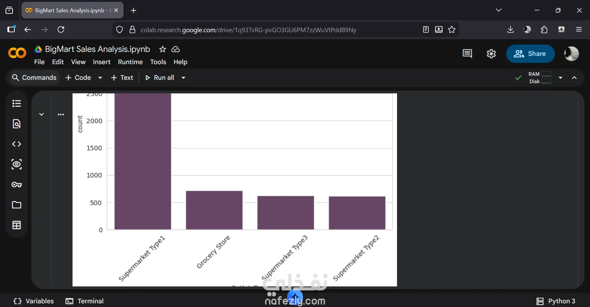Click the notebook title BigMart Sales Analysis.ipynb
590x307 pixels.
(97, 49)
